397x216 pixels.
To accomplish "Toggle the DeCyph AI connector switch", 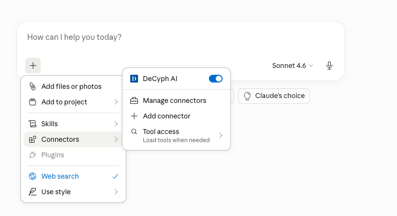I will click(x=216, y=79).
